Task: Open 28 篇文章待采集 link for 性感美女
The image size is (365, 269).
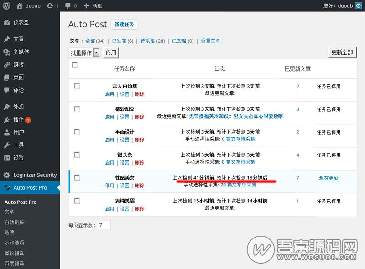Action: pos(238,185)
